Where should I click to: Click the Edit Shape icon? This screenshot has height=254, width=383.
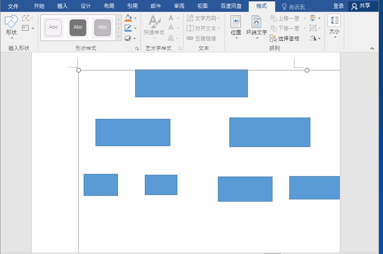click(26, 18)
